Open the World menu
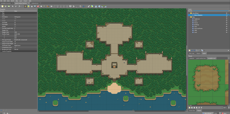The width and height of the screenshot is (230, 114). (x=13, y=1)
